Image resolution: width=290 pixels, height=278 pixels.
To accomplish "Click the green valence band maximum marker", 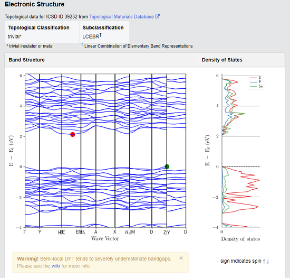I will [167, 166].
